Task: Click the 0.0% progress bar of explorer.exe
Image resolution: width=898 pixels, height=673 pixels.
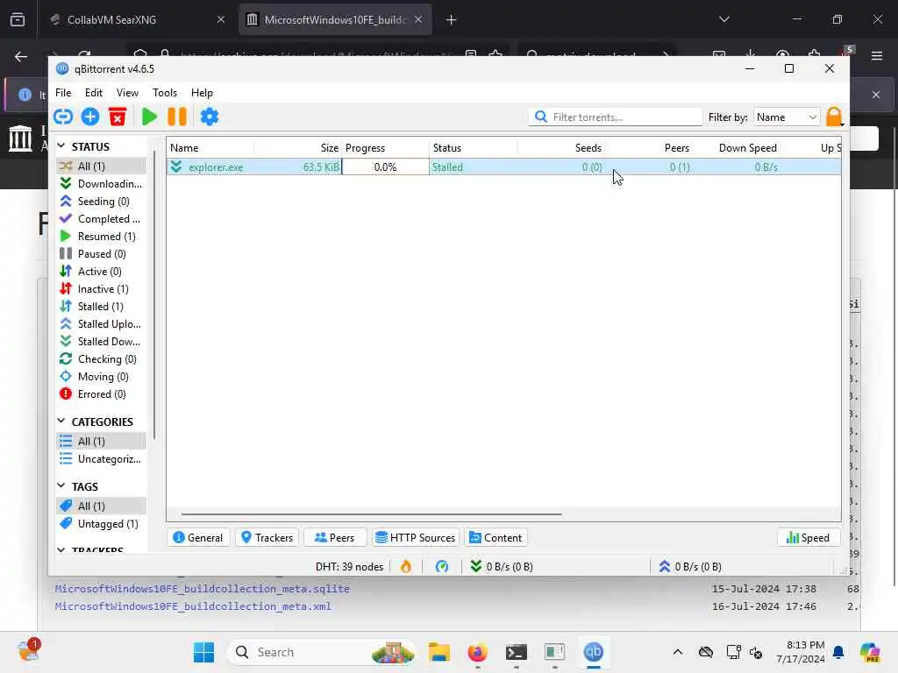Action: coord(386,167)
